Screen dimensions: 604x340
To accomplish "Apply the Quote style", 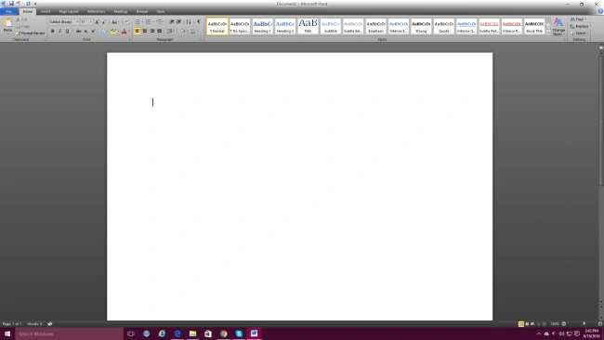I will pyautogui.click(x=444, y=26).
